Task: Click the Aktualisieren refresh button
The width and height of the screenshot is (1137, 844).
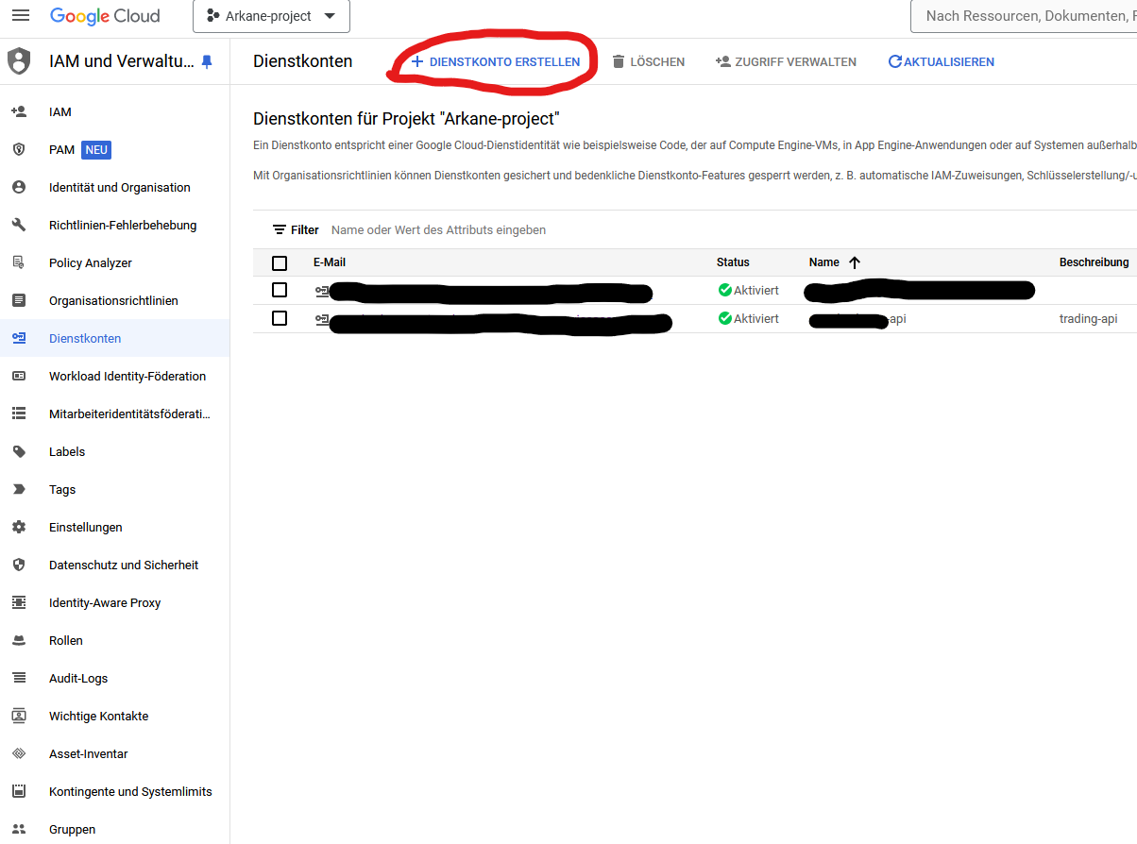Action: pos(942,62)
